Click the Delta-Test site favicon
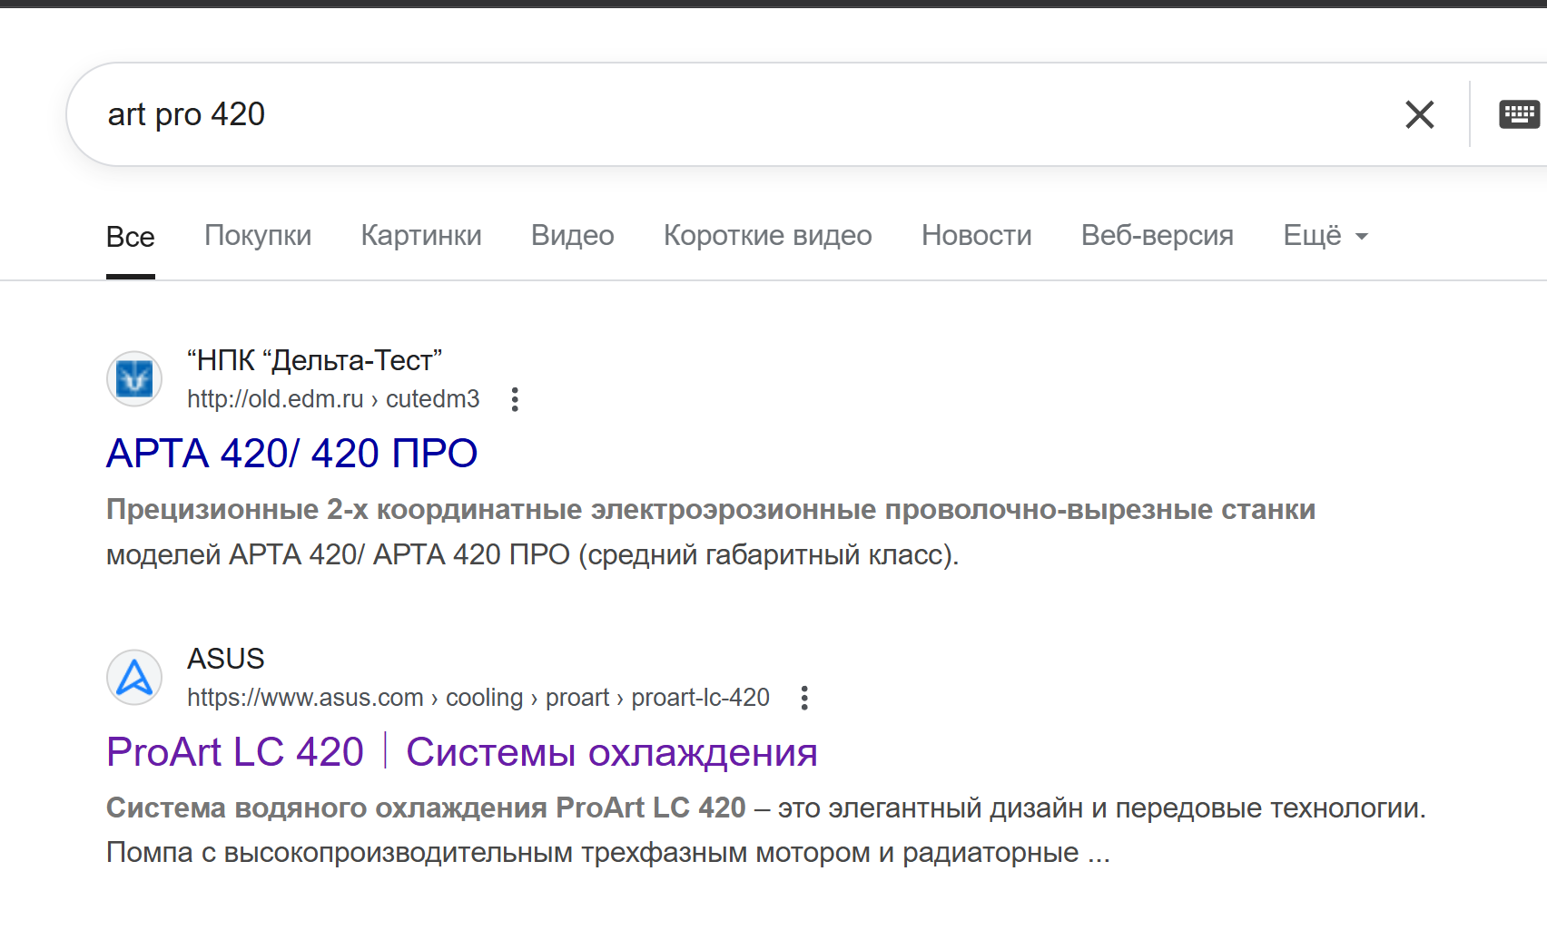 (x=134, y=378)
